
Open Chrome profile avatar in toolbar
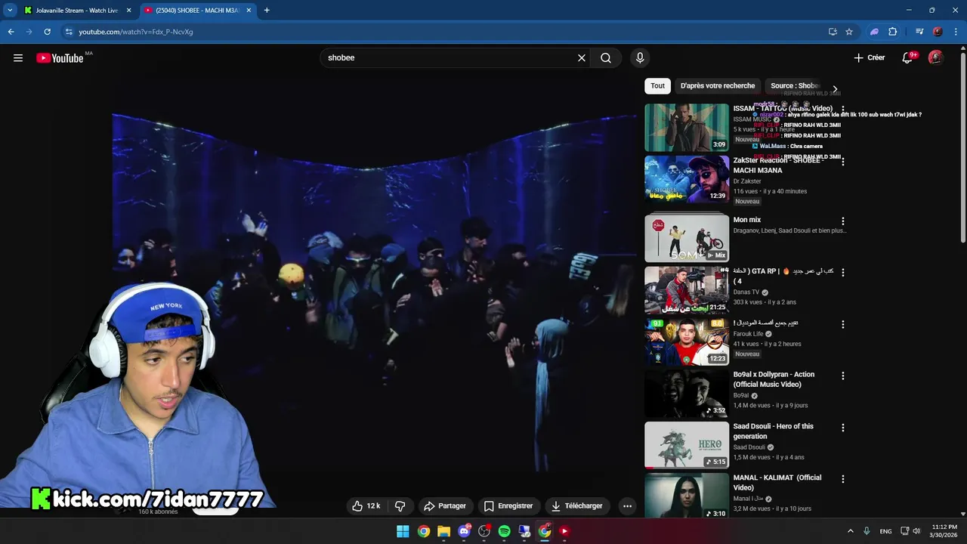click(x=938, y=32)
